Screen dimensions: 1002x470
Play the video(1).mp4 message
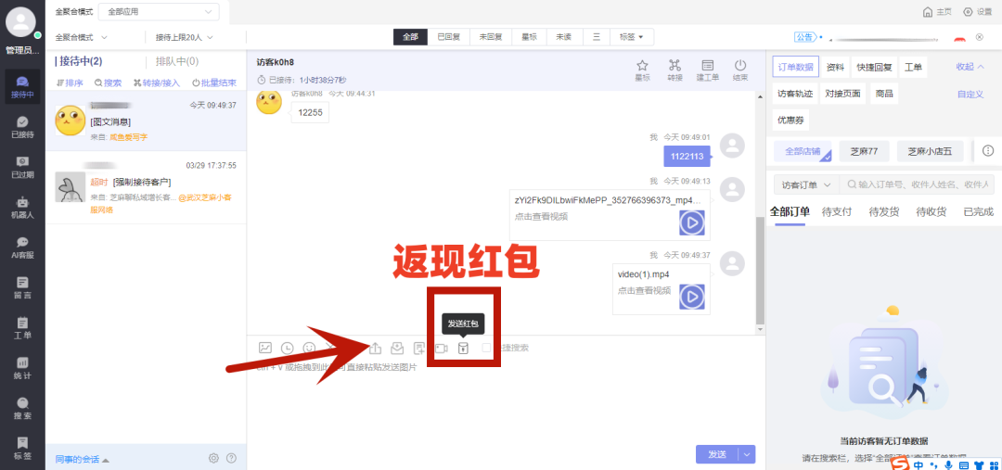(x=691, y=297)
